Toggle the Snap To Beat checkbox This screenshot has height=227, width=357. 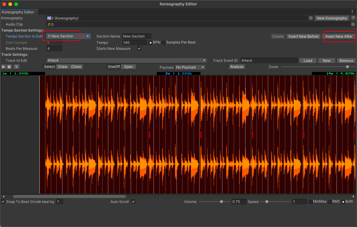point(3,202)
